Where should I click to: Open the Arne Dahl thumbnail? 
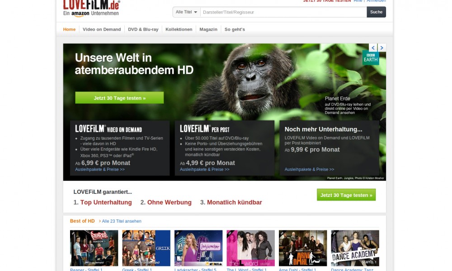303,248
